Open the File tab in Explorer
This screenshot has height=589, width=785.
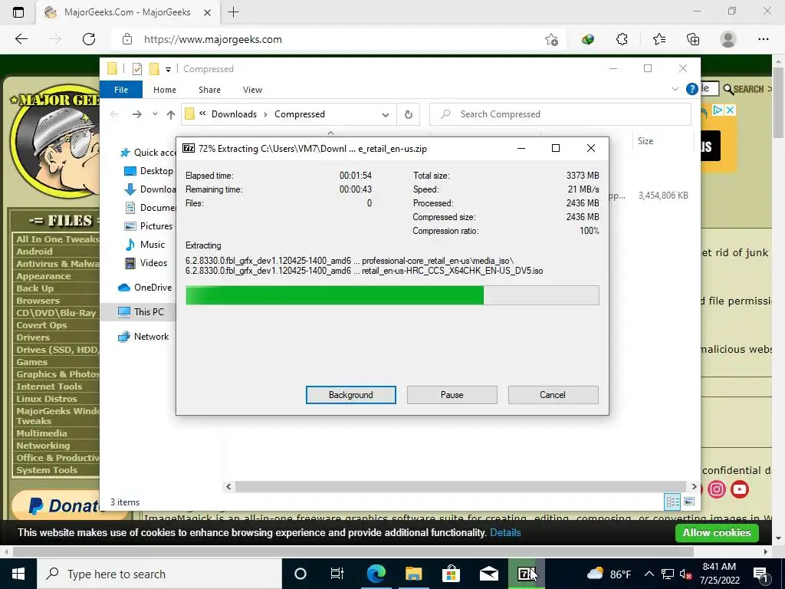(x=121, y=90)
